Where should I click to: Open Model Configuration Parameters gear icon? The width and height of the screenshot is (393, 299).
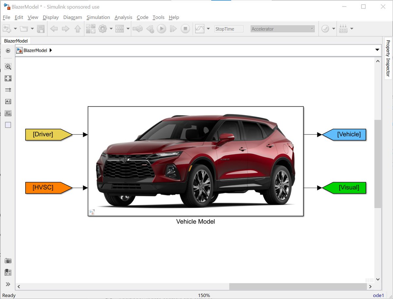pyautogui.click(x=103, y=29)
